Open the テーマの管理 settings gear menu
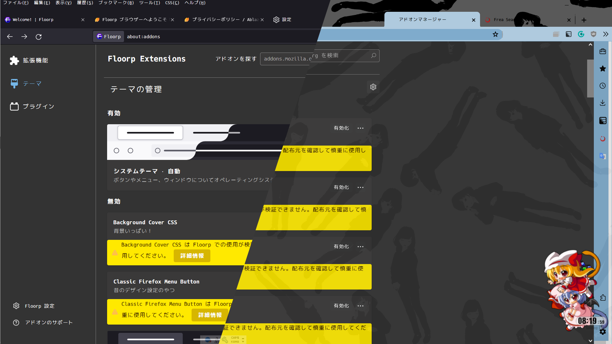Image resolution: width=612 pixels, height=344 pixels. [373, 87]
